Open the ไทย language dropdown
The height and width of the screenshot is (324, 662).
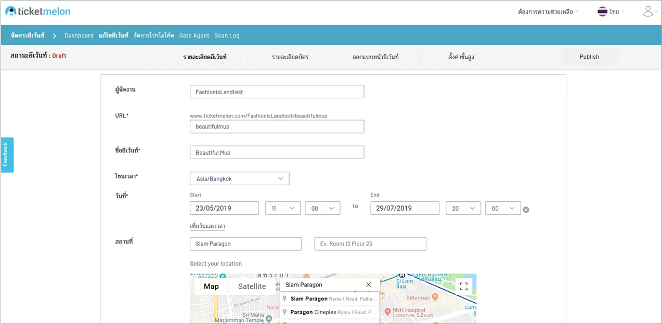pos(617,11)
